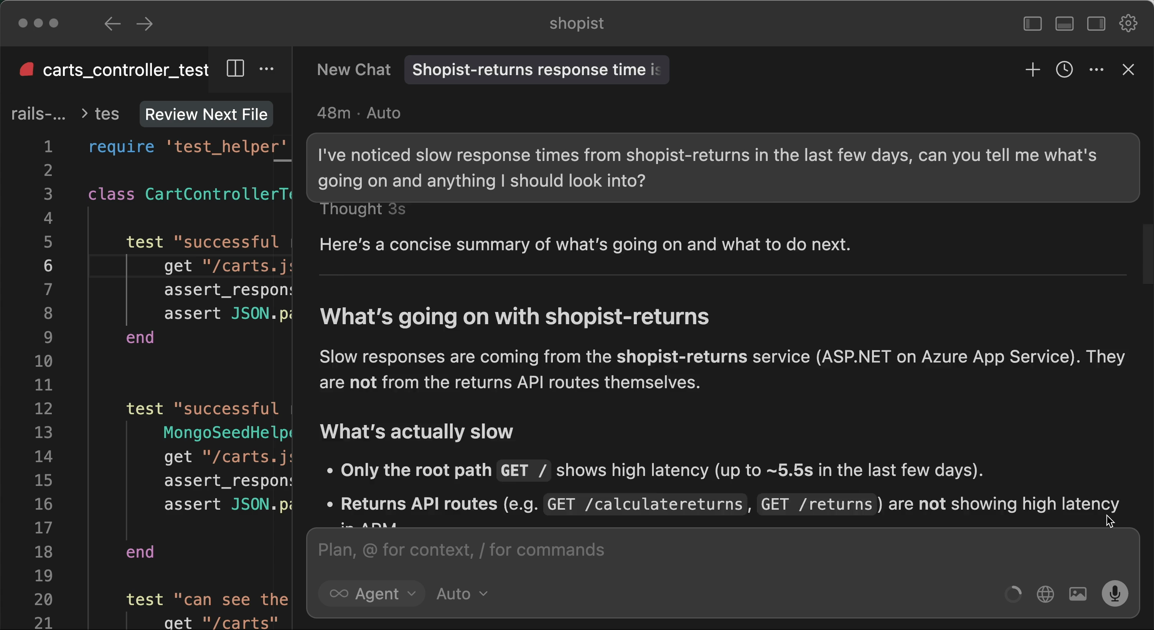The image size is (1154, 630).
Task: Toggle the bottom panel visibility
Action: 1064,24
